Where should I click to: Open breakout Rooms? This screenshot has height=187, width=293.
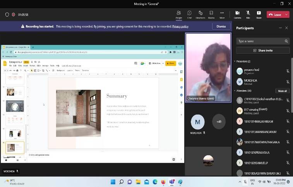211,14
